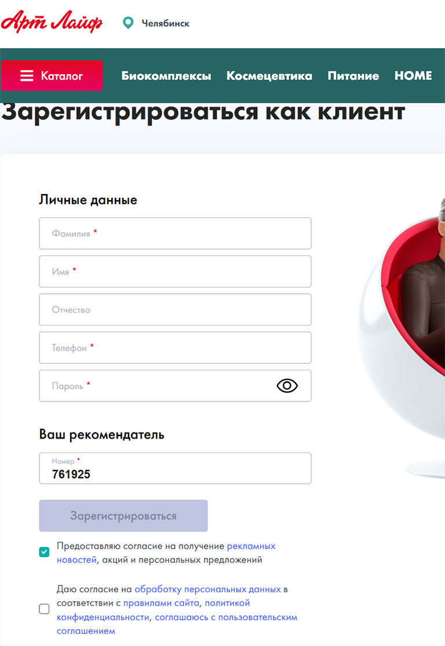Open обработку персональных данных link
The width and height of the screenshot is (445, 646).
tap(207, 589)
